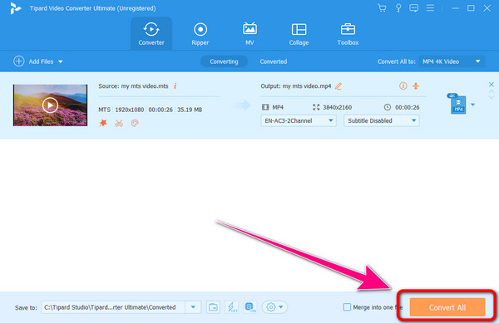Open the Toolbox tab
Viewport: 499px width, 323px height.
click(348, 34)
